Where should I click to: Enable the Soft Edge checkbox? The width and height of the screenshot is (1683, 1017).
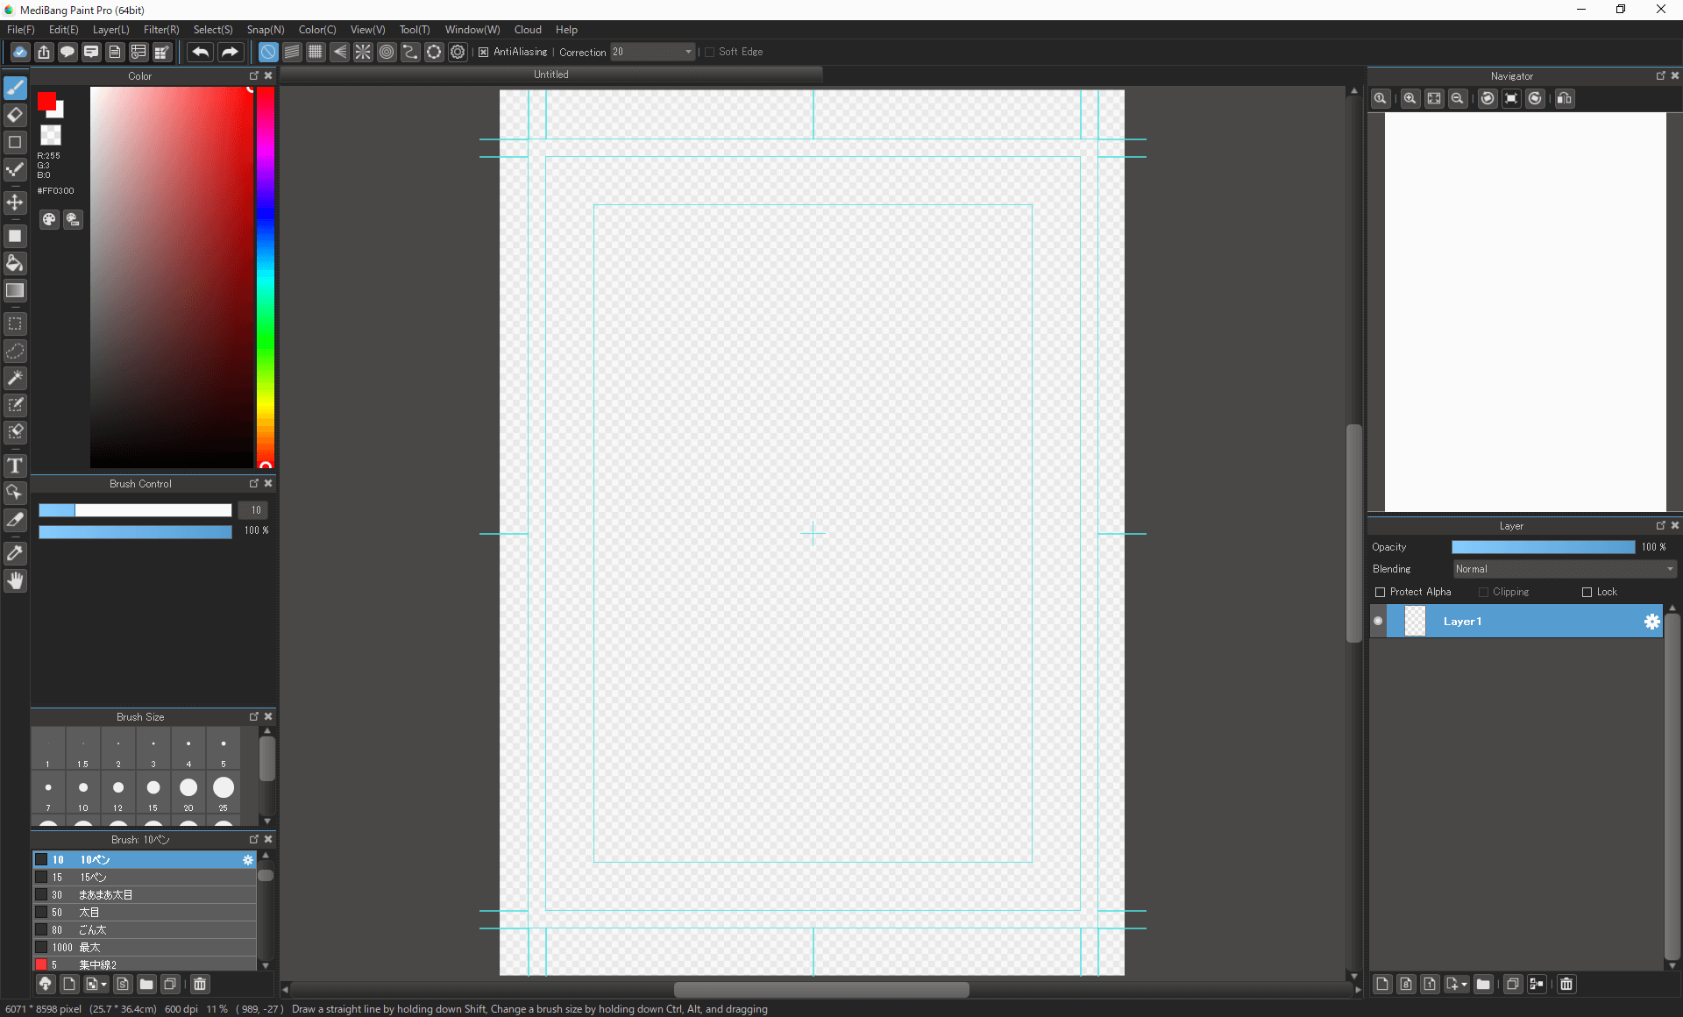coord(710,52)
